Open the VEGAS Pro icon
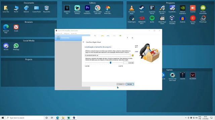The image size is (215, 120). (x=67, y=10)
